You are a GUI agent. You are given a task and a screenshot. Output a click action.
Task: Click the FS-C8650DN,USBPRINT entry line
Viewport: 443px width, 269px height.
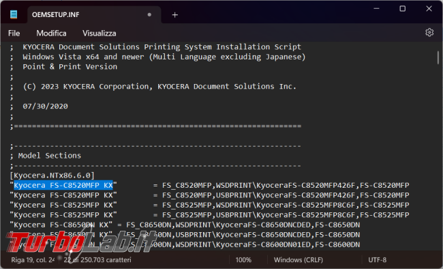click(x=185, y=235)
